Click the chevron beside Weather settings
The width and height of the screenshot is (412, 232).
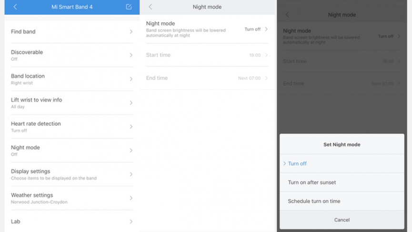131,198
